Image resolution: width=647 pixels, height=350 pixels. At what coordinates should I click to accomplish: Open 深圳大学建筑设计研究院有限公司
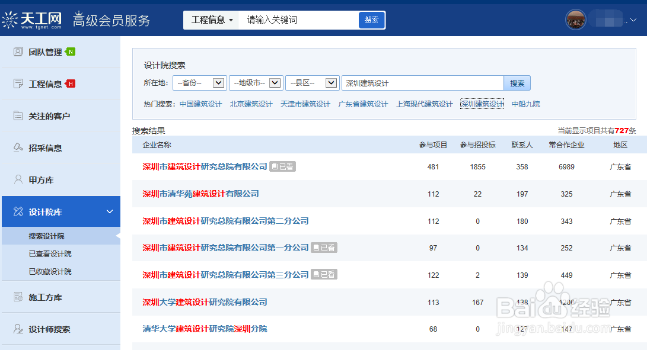click(x=205, y=302)
